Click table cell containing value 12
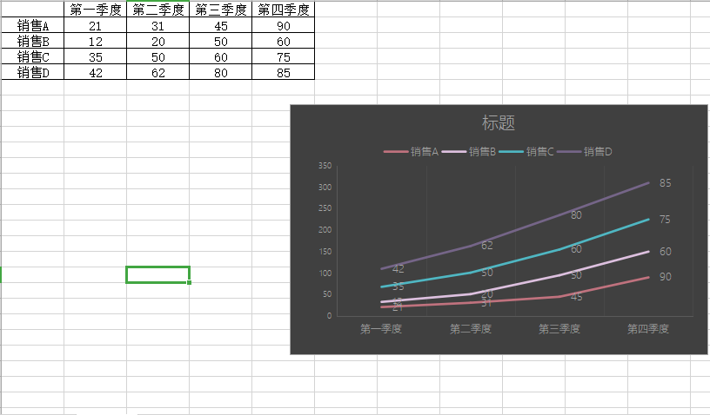This screenshot has width=710, height=415. (x=96, y=42)
